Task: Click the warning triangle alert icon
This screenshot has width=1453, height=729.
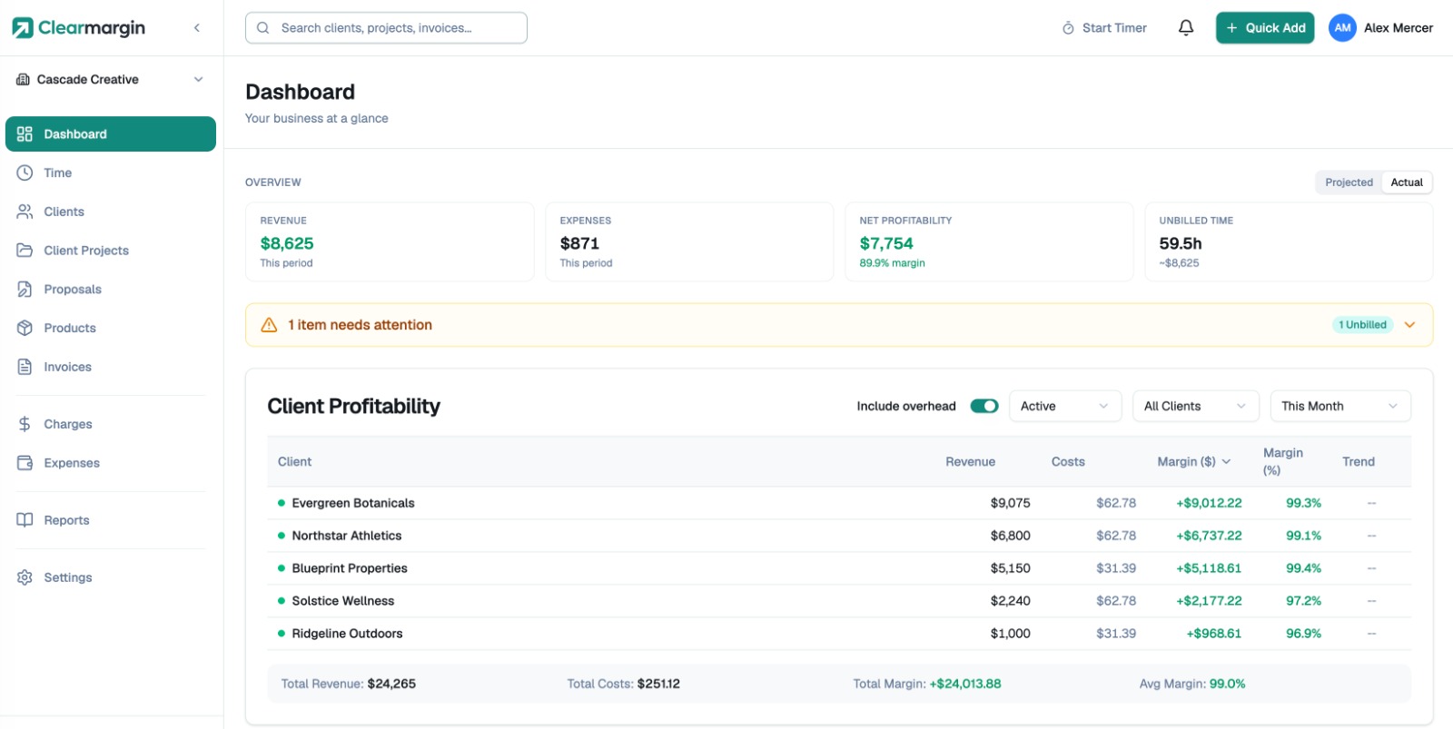Action: point(269,325)
